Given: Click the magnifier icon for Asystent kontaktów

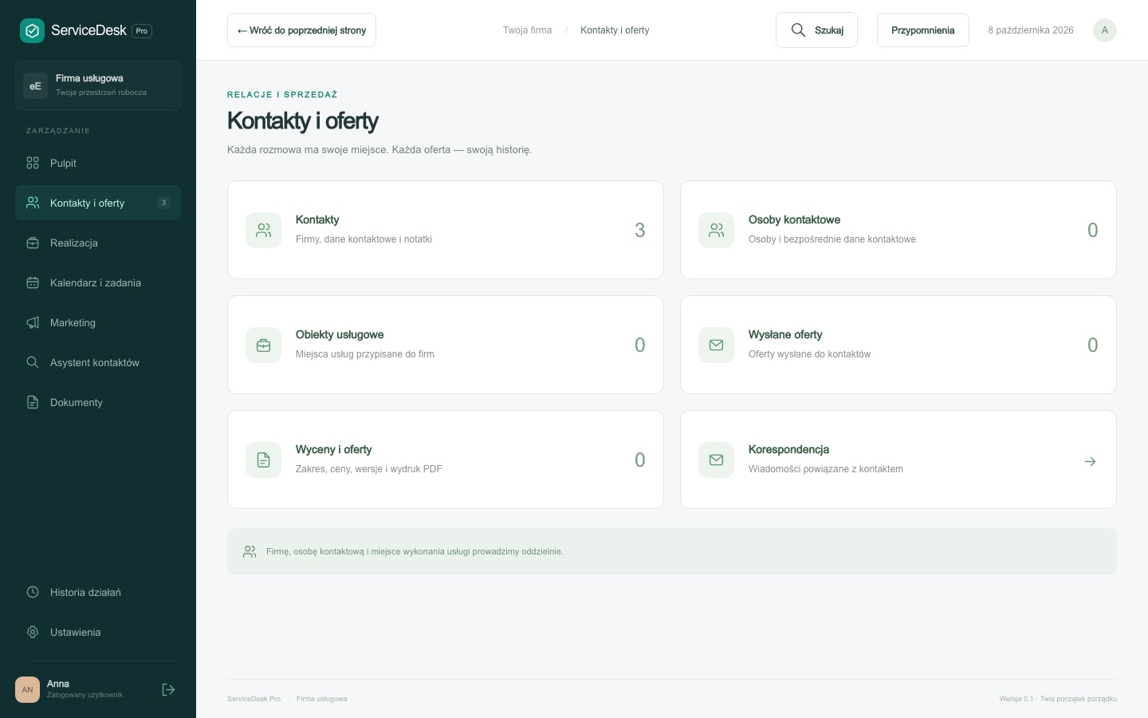Looking at the screenshot, I should coord(33,362).
